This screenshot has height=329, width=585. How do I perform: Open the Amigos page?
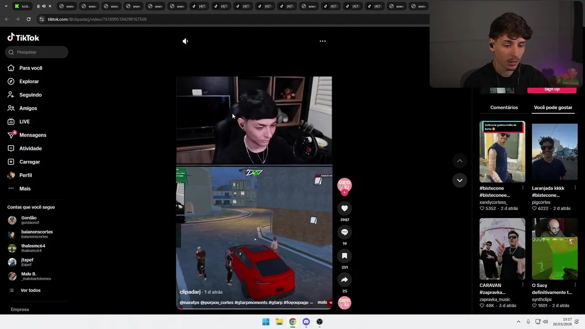23,108
